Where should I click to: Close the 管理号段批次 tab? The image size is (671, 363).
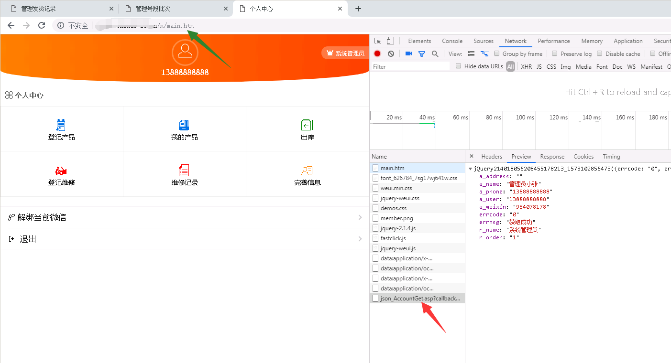(226, 9)
